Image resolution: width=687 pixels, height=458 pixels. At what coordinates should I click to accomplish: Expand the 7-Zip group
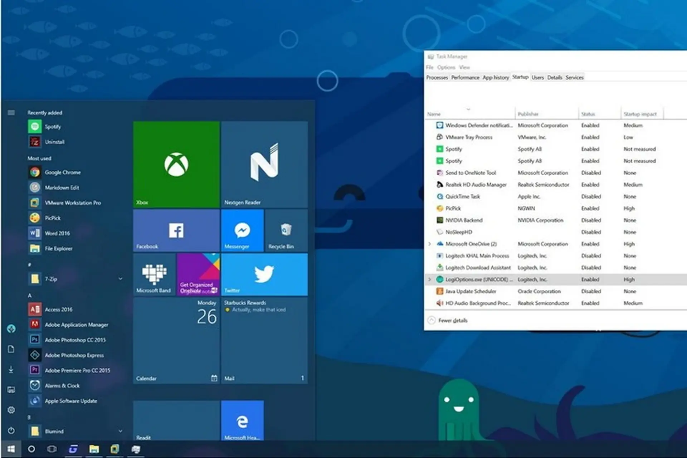coord(120,279)
